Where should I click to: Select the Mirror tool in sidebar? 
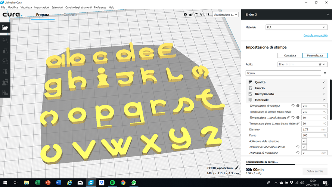tap(5, 72)
